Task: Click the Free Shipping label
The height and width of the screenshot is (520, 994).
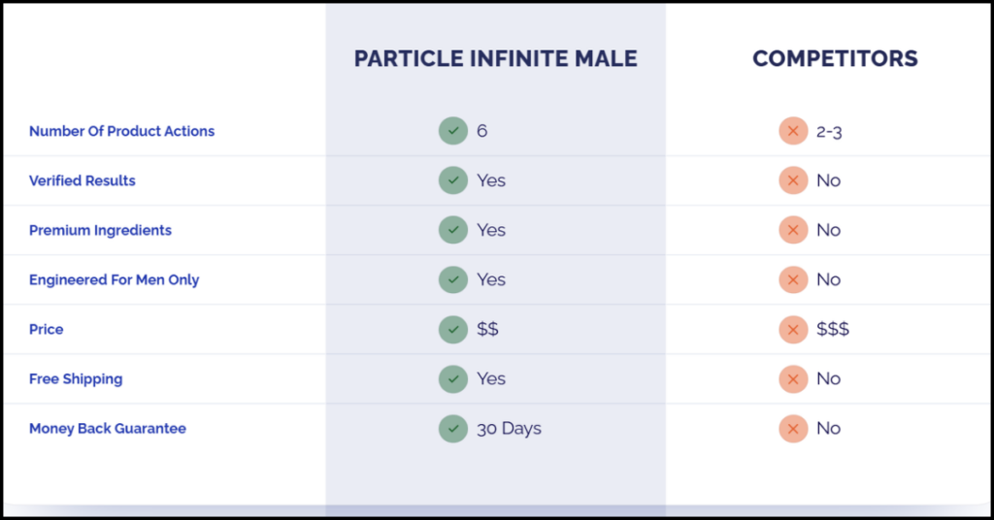Action: click(76, 379)
